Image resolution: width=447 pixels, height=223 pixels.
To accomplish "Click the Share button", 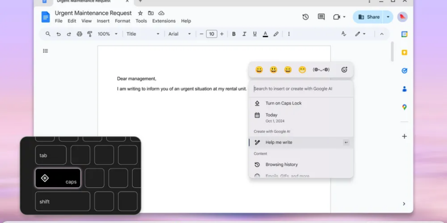I will (x=369, y=17).
